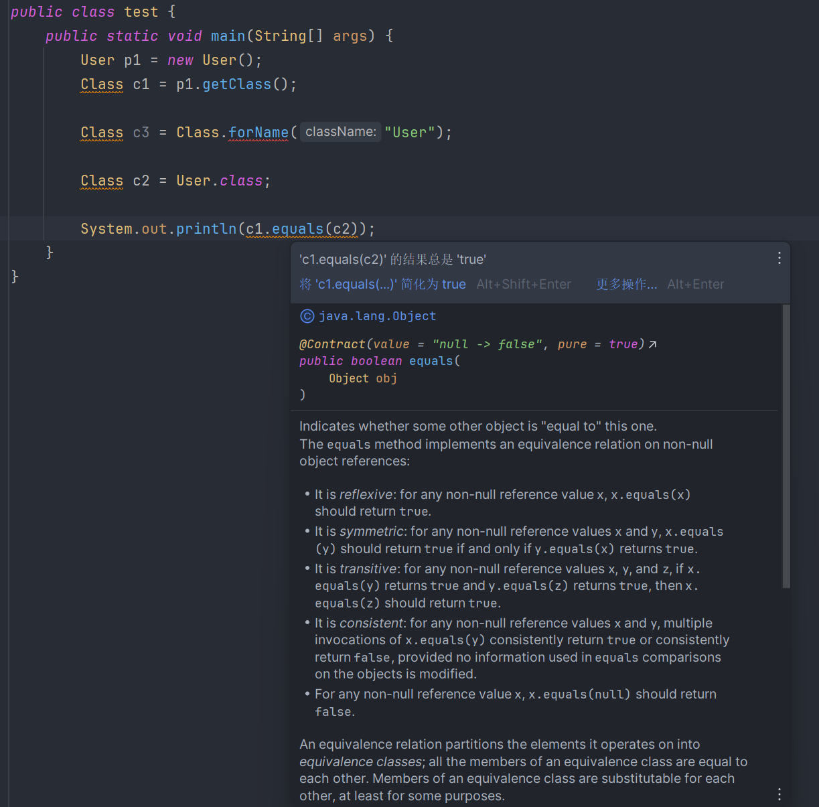819x807 pixels.
Task: Click the println method name
Action: coord(206,229)
